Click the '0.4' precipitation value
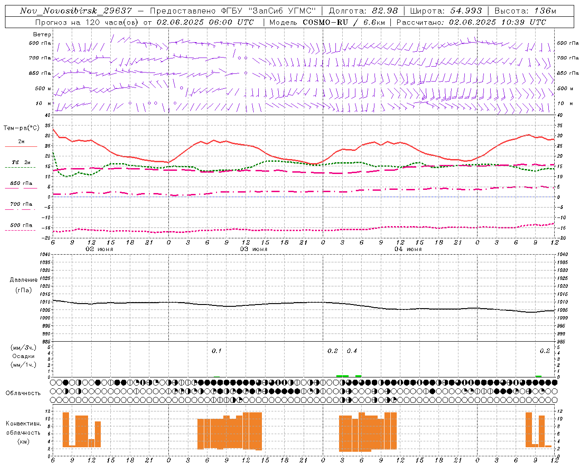This screenshot has width=581, height=464. click(352, 351)
